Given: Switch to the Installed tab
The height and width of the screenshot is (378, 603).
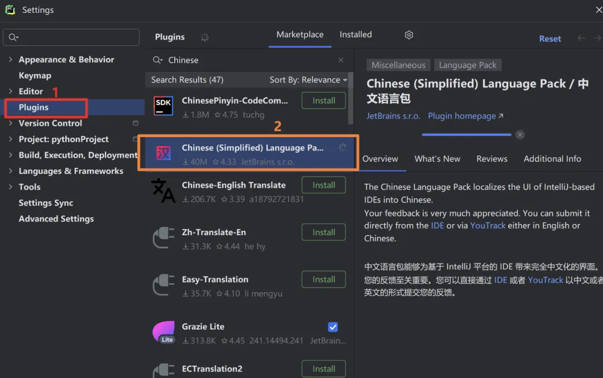Looking at the screenshot, I should tap(356, 35).
